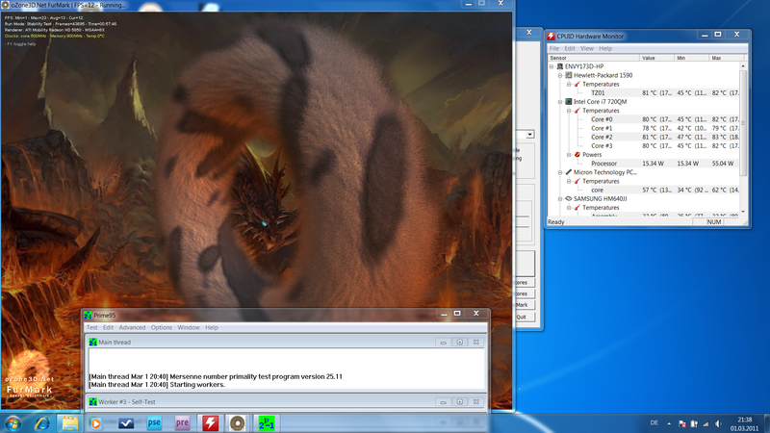Switch to CPUID HWMonitor taskbar icon

[210, 423]
